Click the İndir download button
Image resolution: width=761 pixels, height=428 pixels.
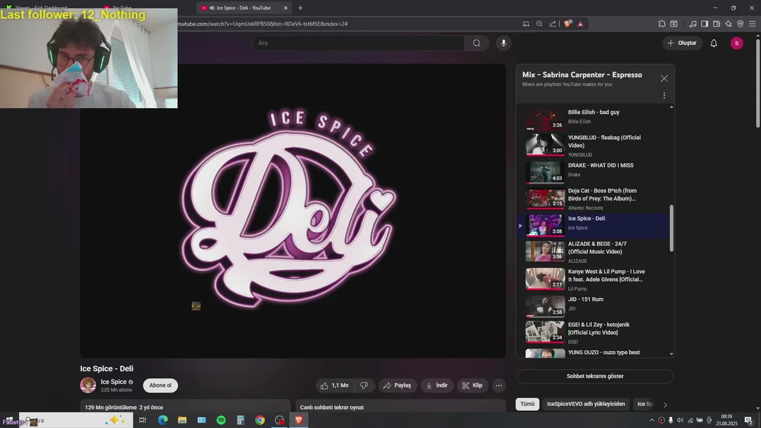pos(437,385)
